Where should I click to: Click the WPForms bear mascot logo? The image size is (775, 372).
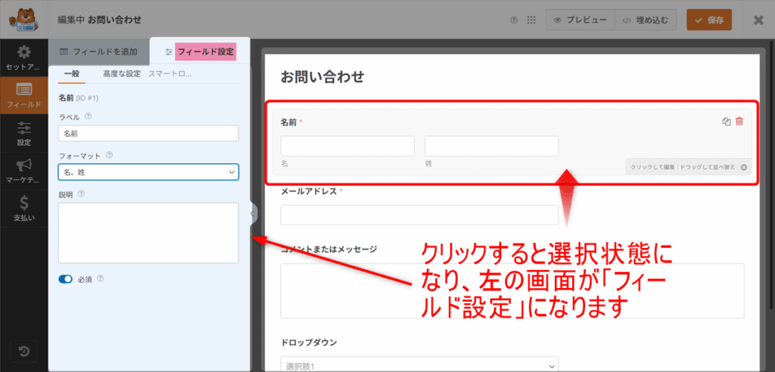23,20
